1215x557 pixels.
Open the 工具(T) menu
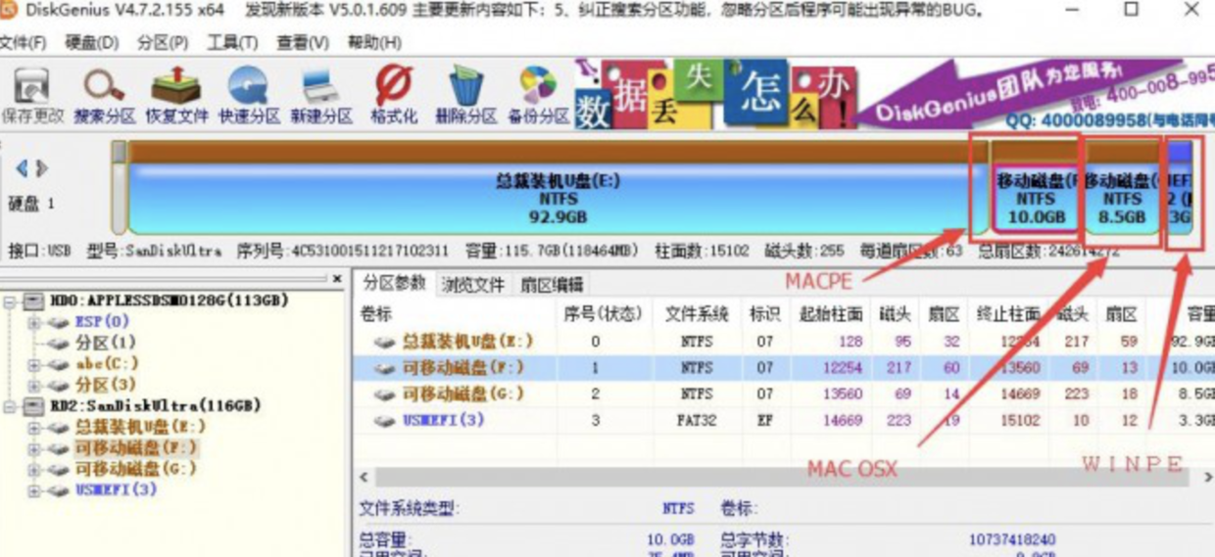click(232, 43)
